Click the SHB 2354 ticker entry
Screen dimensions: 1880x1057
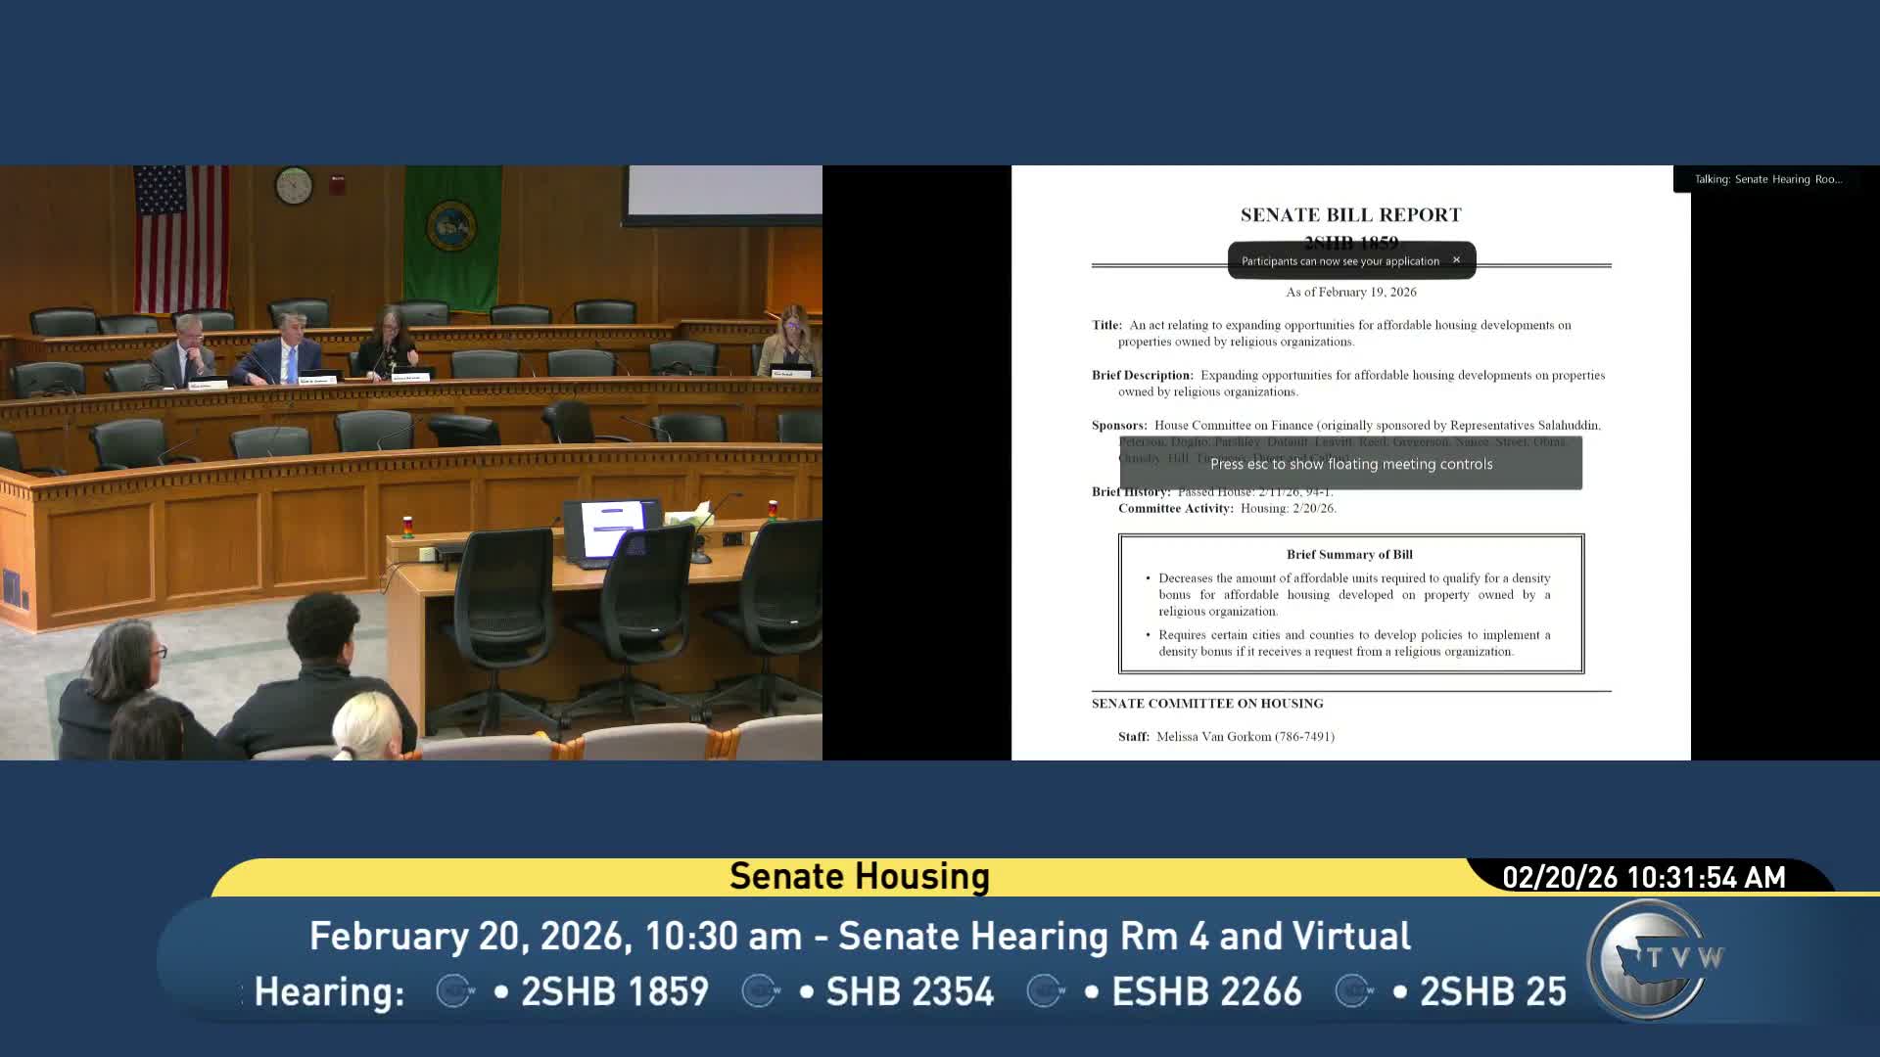tap(909, 991)
